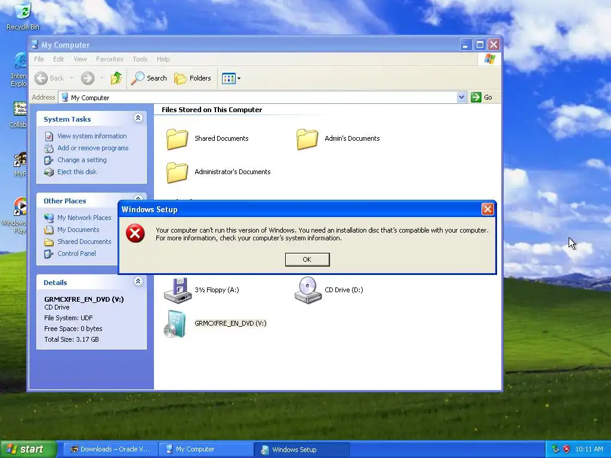
Task: Select the Administrator's Documents folder icon
Action: coord(177,172)
